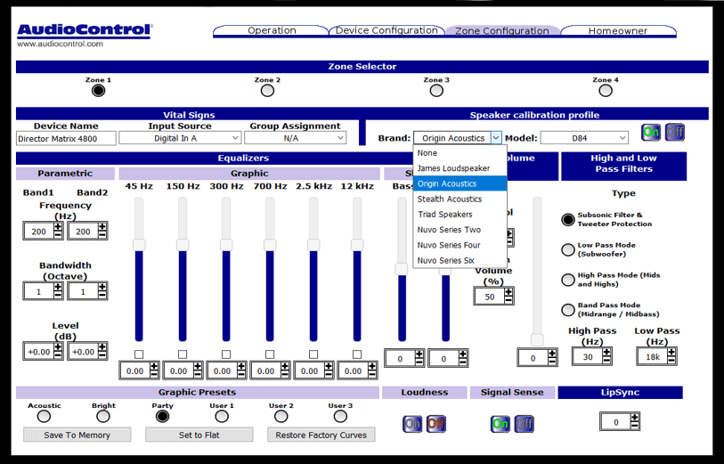The width and height of the screenshot is (724, 464).
Task: Turn speaker calibration profile Off
Action: tap(675, 133)
